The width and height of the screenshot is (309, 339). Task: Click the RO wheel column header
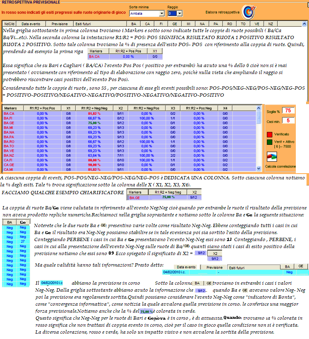(x=229, y=24)
